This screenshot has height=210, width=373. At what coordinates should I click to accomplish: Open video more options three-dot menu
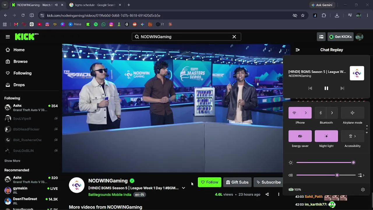tap(279, 195)
